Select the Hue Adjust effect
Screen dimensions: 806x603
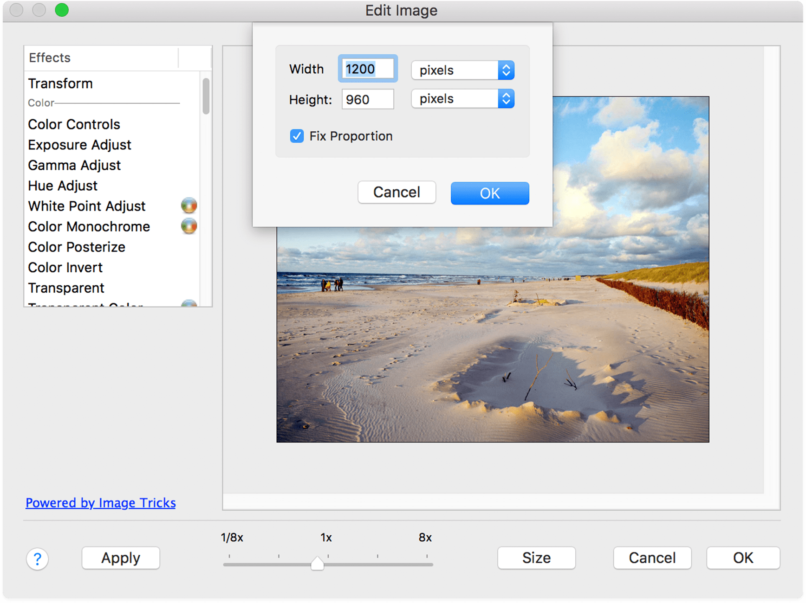click(x=62, y=186)
